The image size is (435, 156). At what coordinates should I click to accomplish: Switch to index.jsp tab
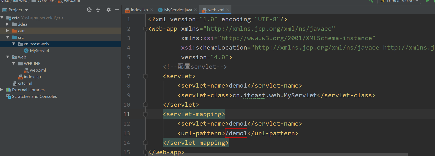[x=139, y=10]
